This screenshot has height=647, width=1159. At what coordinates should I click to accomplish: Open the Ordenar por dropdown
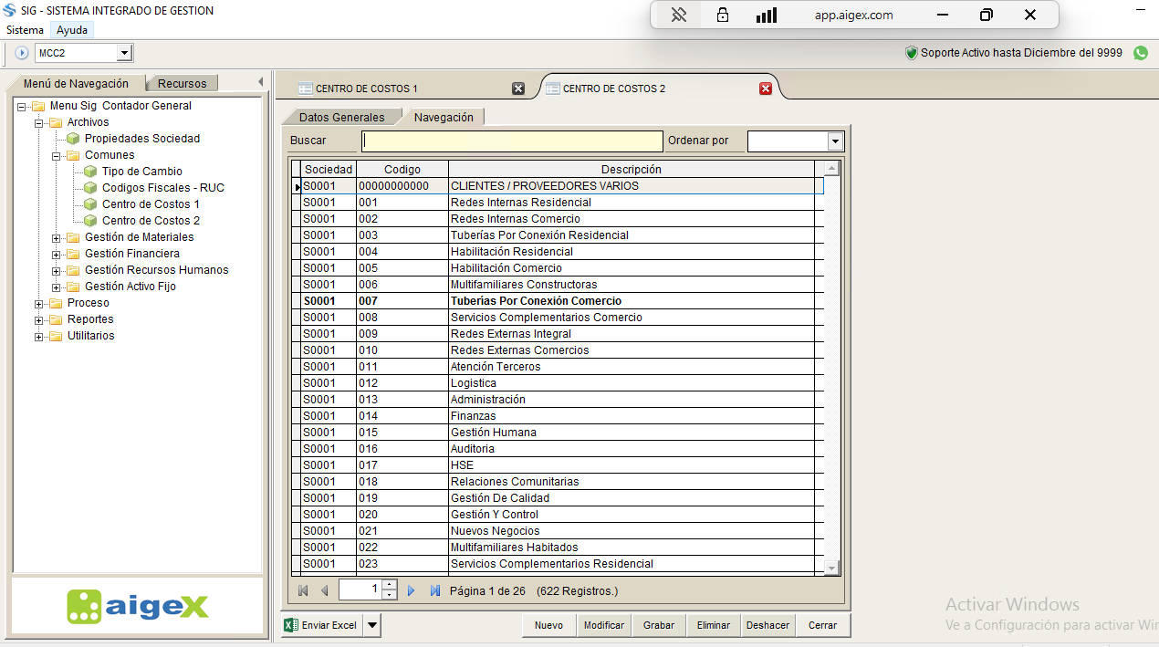point(835,141)
